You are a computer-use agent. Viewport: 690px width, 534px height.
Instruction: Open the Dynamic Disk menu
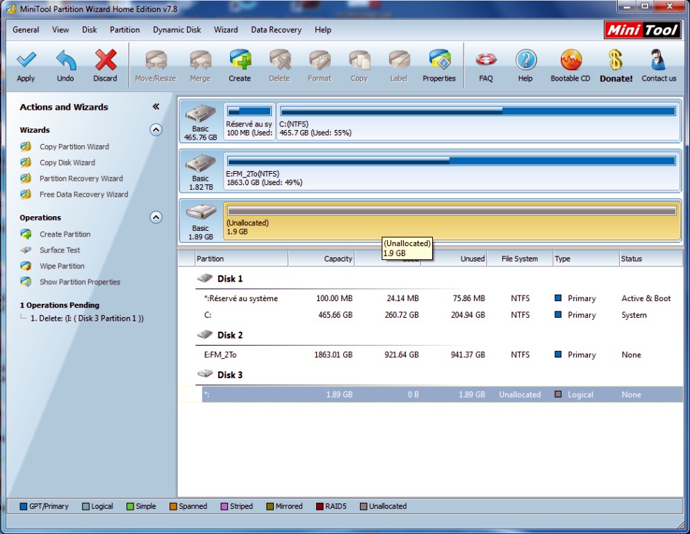[x=177, y=30]
